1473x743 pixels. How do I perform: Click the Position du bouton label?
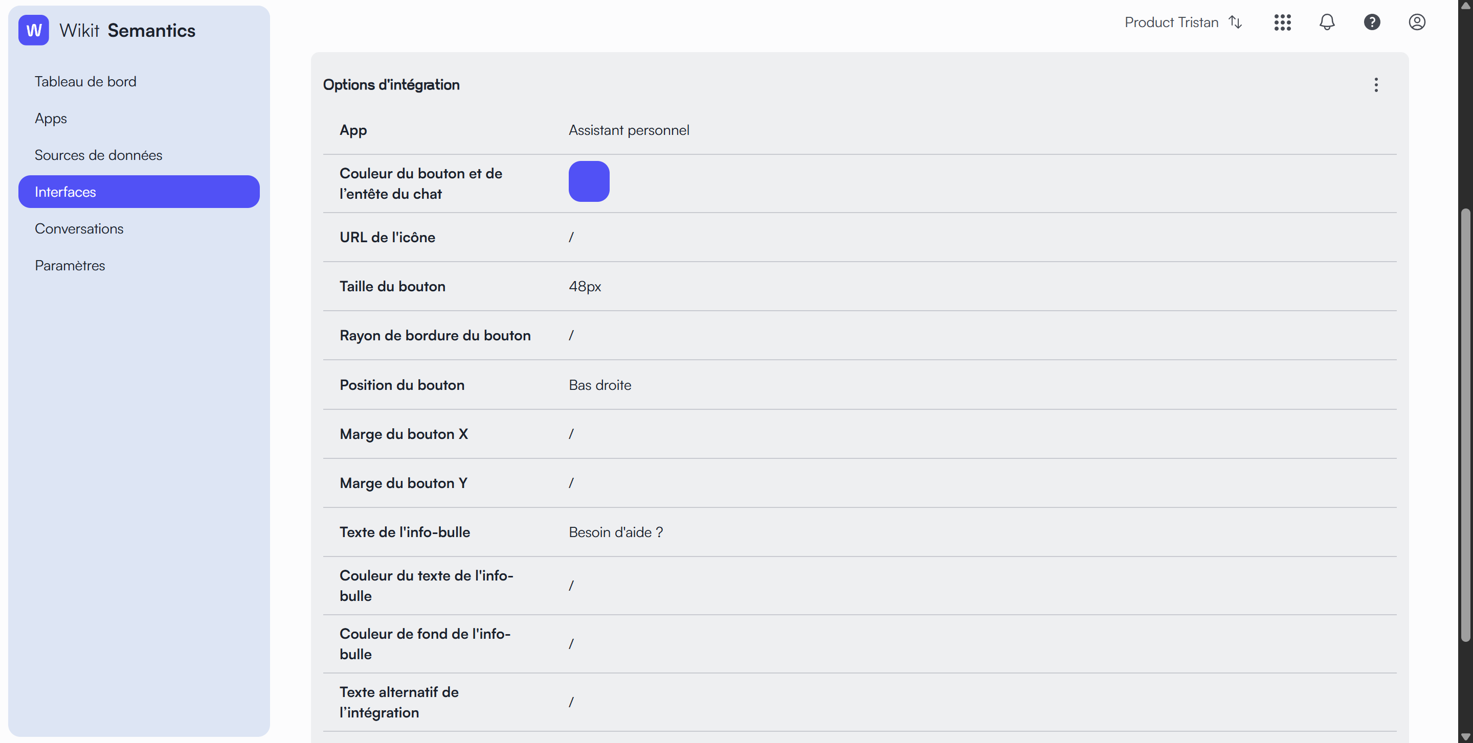point(401,385)
